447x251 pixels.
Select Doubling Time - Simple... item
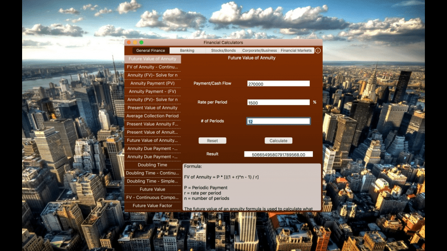tap(153, 181)
